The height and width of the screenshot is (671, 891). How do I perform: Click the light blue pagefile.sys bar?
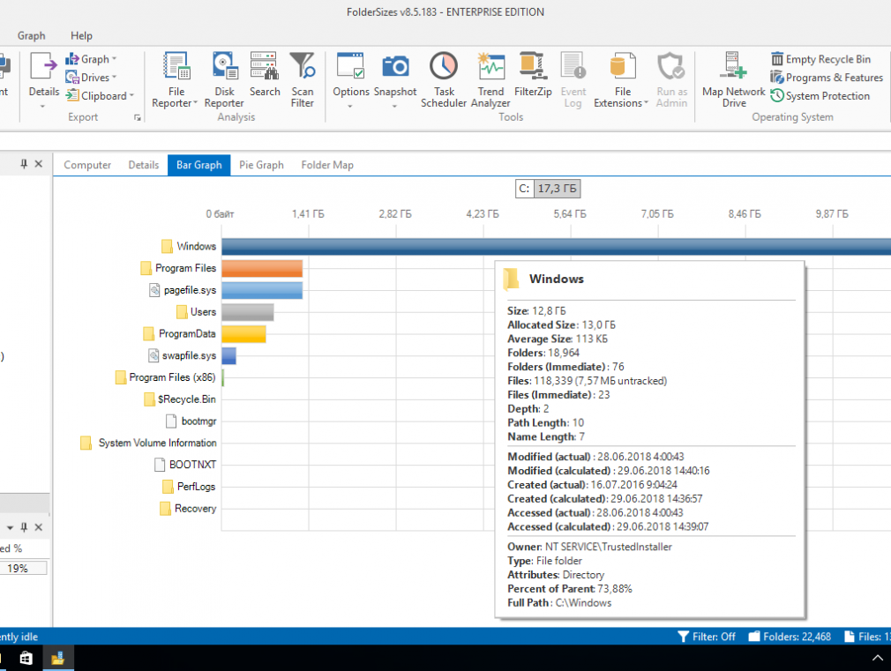[x=262, y=290]
